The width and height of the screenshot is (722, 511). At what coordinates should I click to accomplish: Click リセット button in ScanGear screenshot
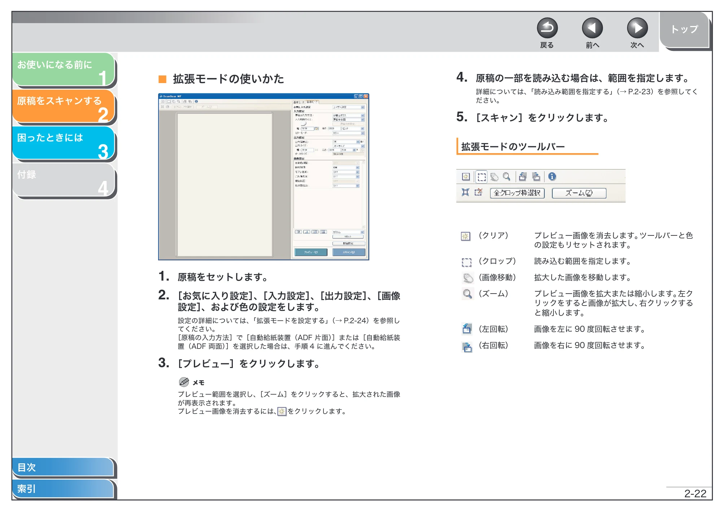(x=348, y=237)
